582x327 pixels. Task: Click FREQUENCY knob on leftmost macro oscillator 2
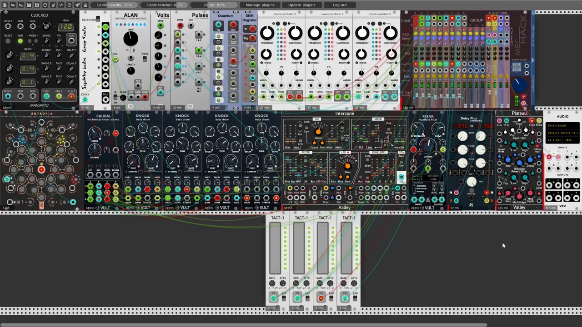point(267,33)
